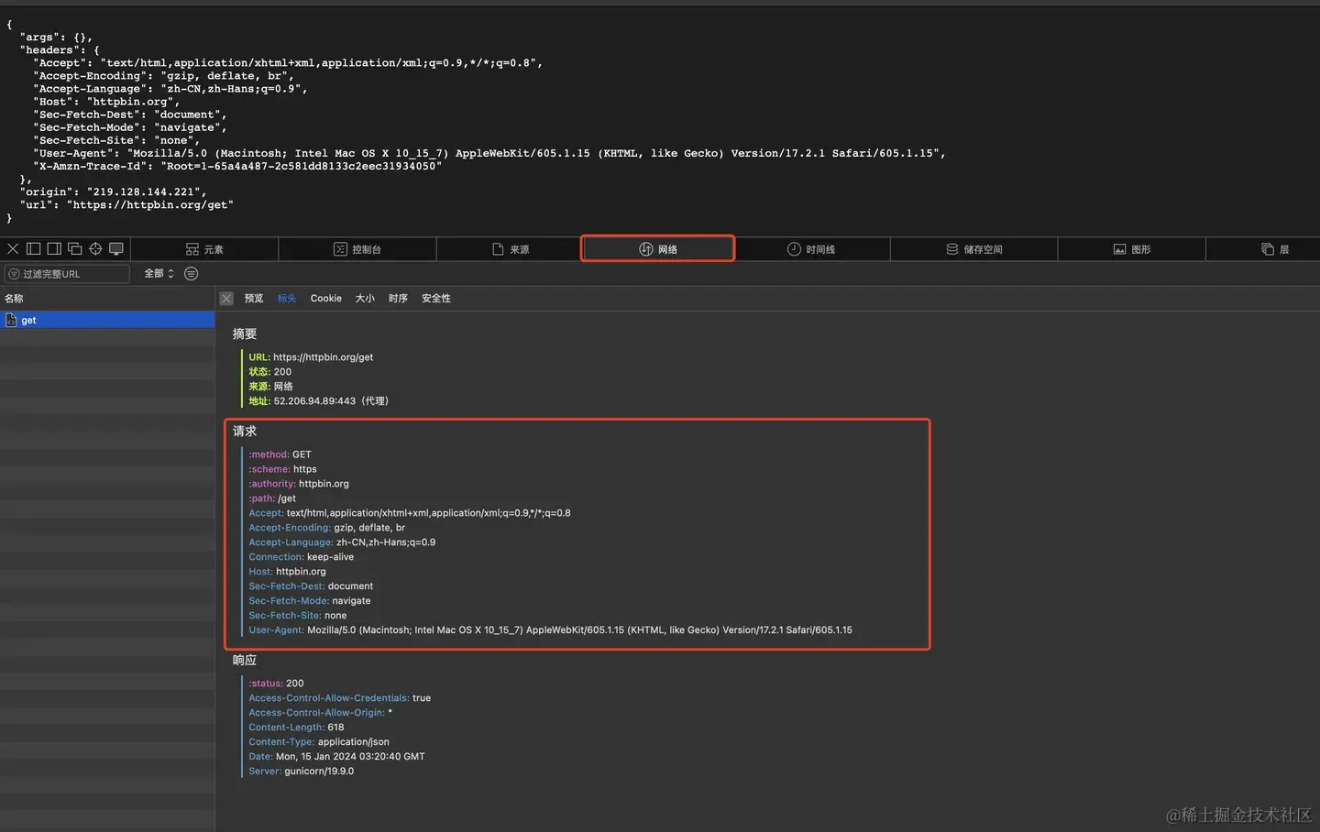Open the 全部 resource type dropdown

click(159, 274)
